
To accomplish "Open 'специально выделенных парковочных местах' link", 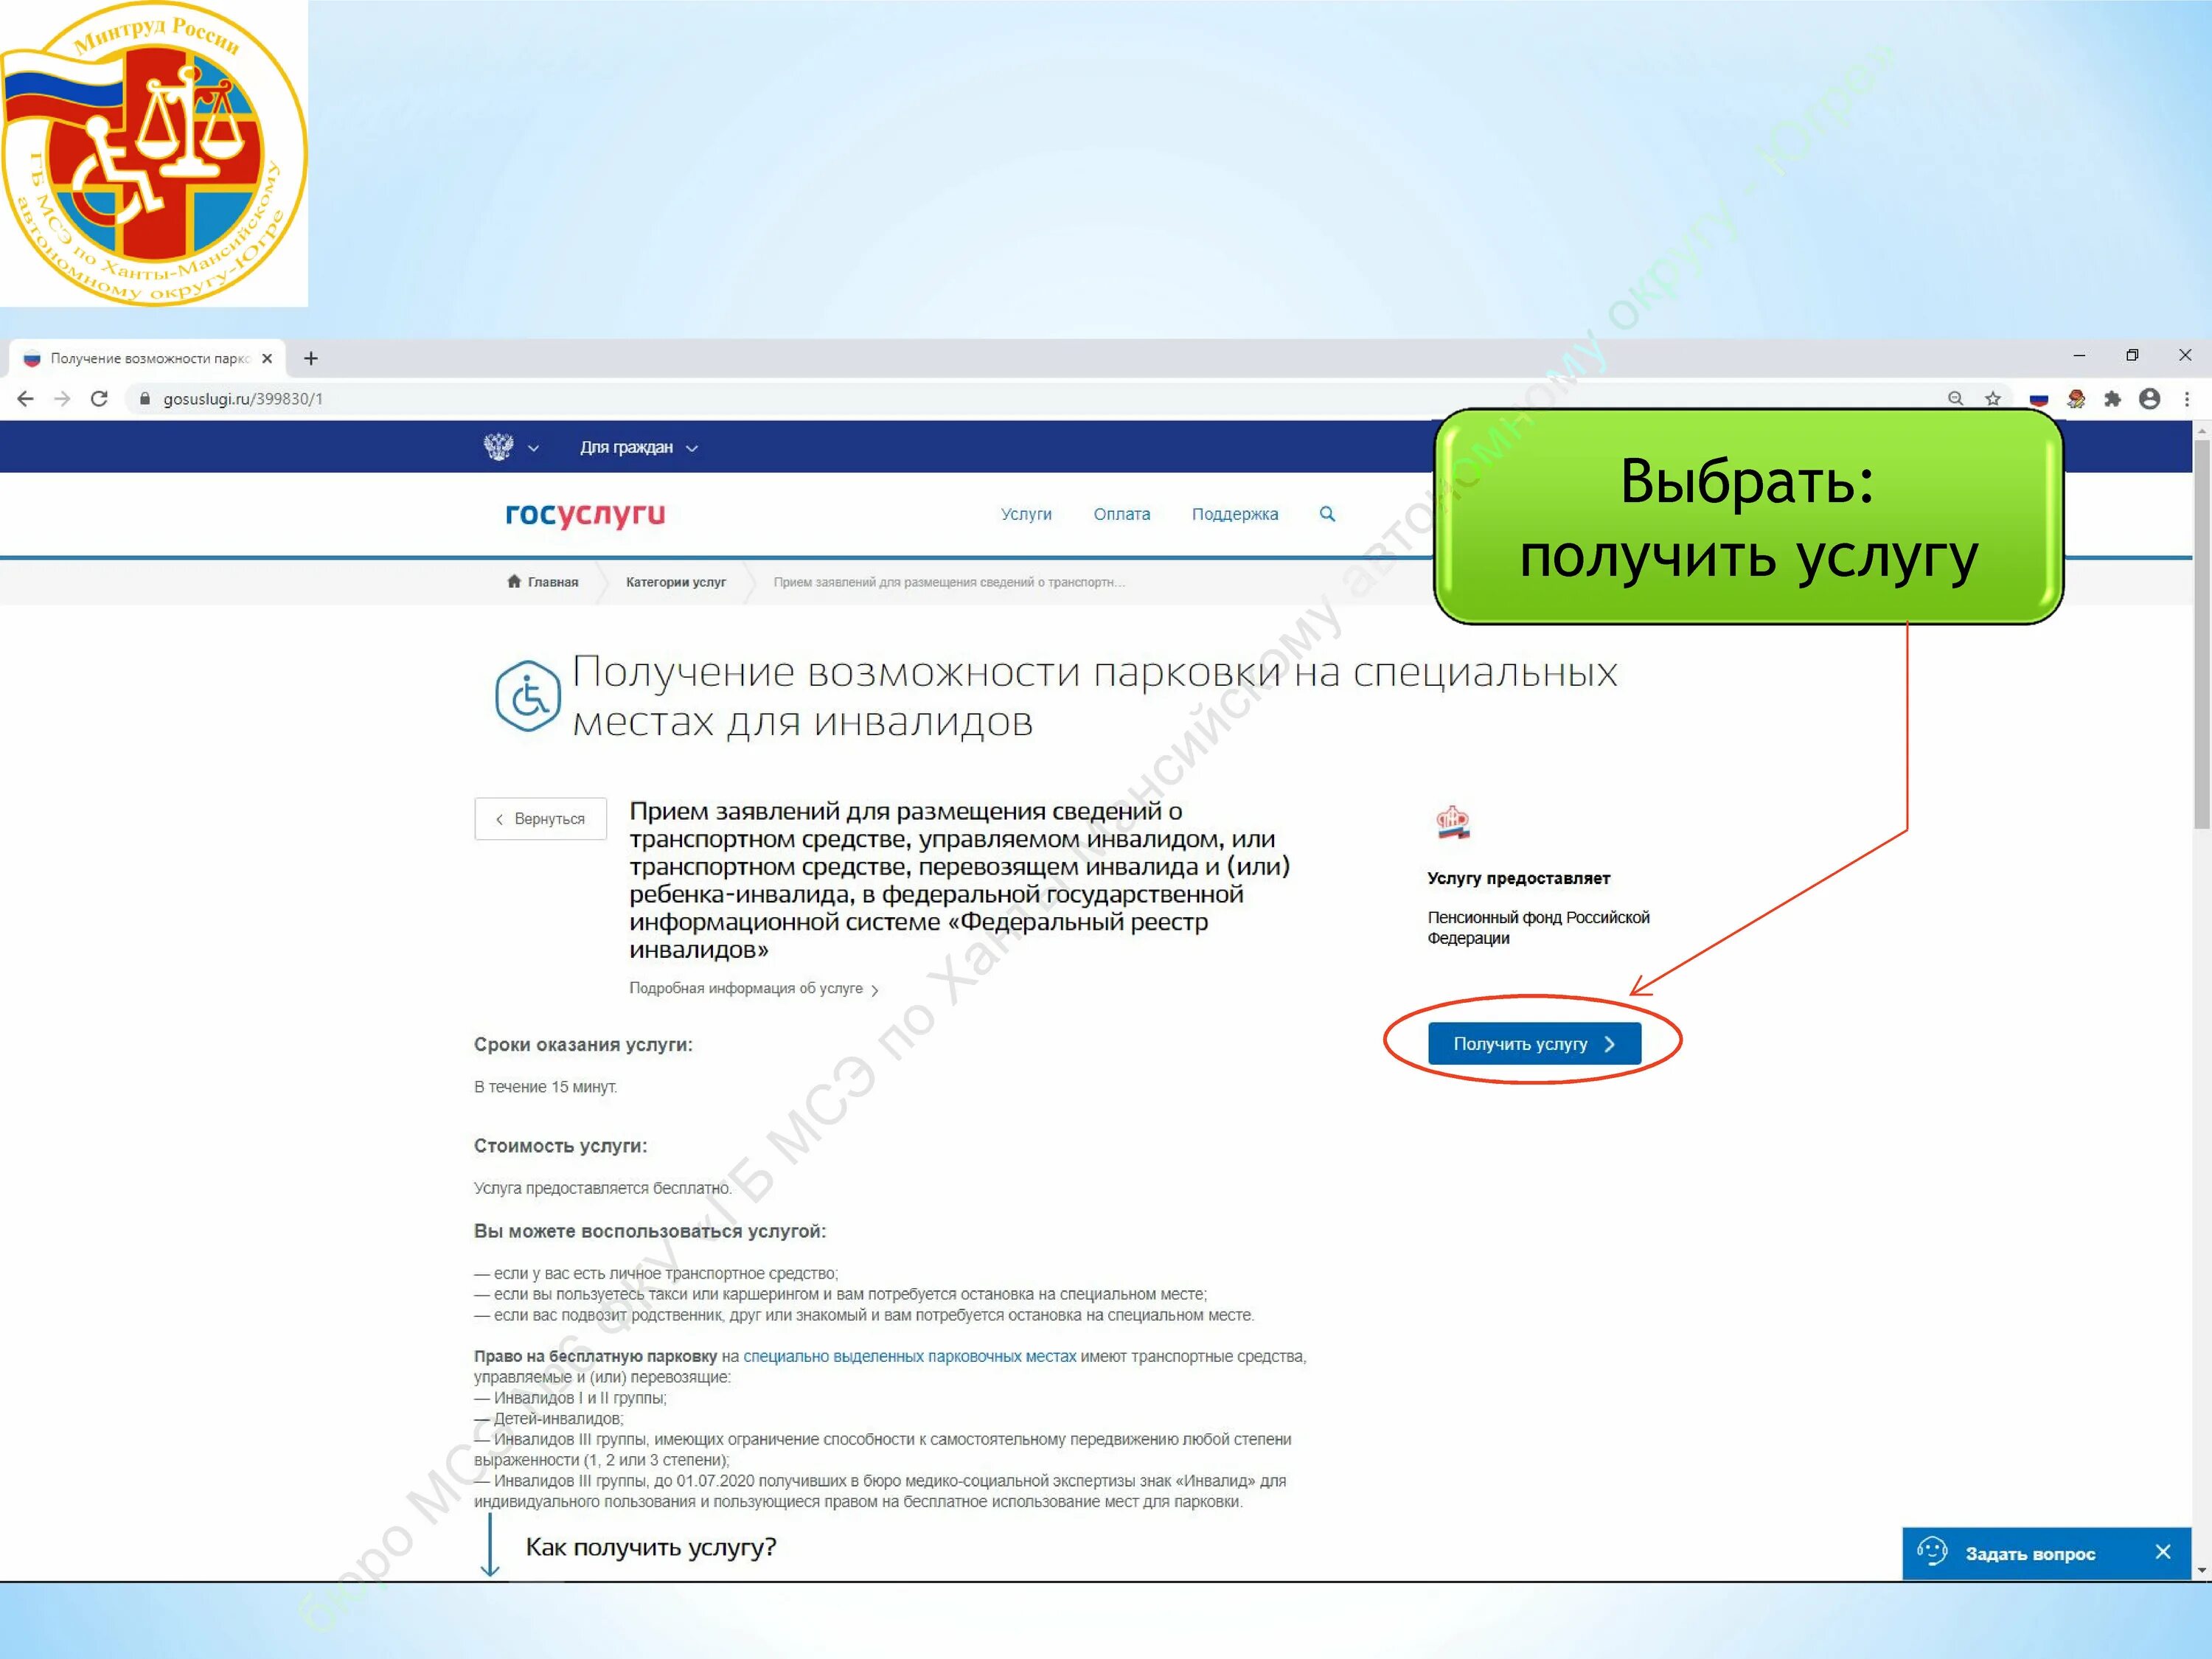I will (x=910, y=1357).
